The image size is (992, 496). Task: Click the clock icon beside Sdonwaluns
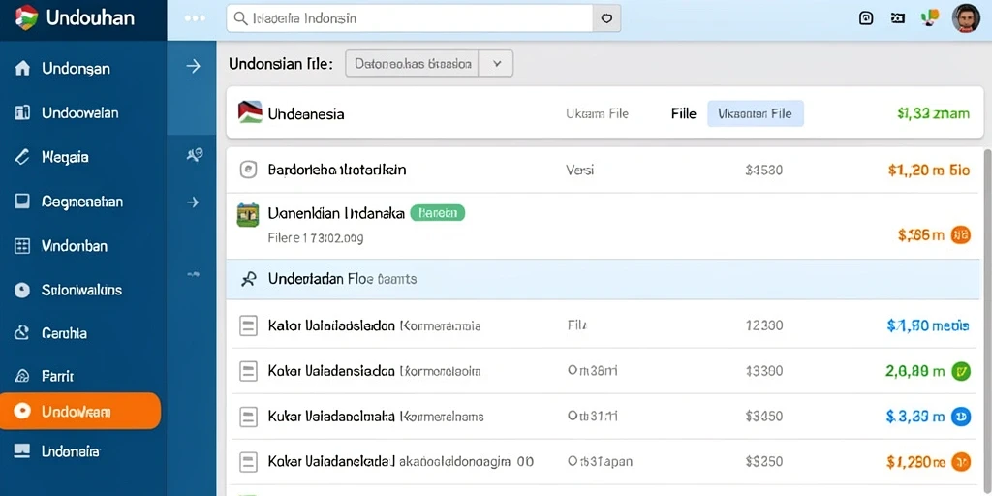[22, 291]
